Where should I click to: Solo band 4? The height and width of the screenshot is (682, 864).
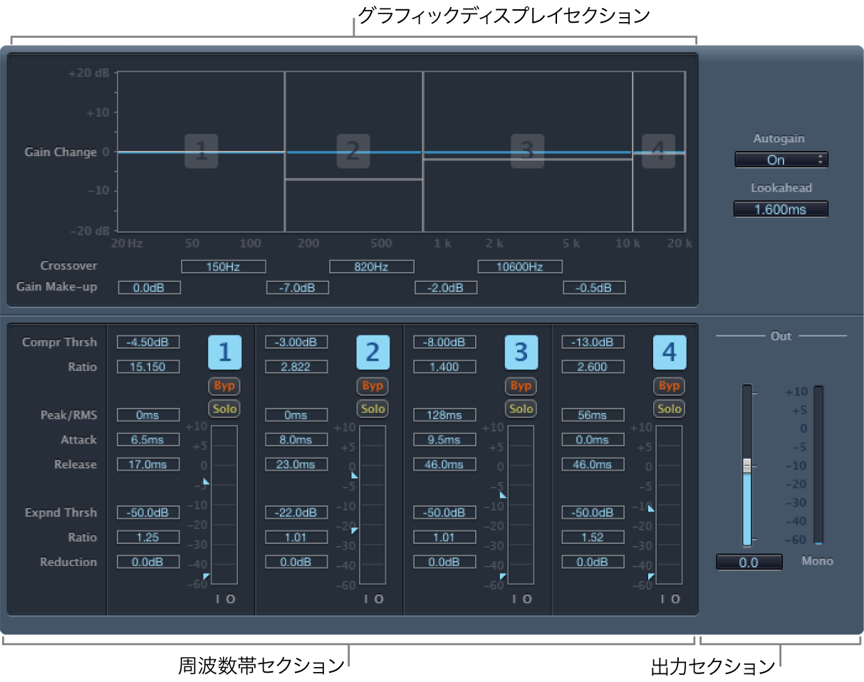(x=670, y=409)
